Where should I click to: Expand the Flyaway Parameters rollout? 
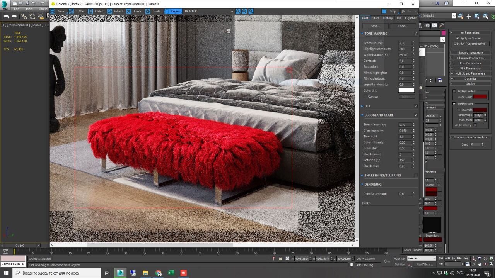pyautogui.click(x=470, y=53)
